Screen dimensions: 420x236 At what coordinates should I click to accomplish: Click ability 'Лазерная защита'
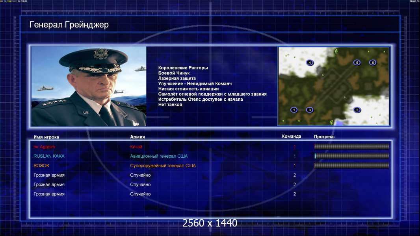[x=177, y=78]
